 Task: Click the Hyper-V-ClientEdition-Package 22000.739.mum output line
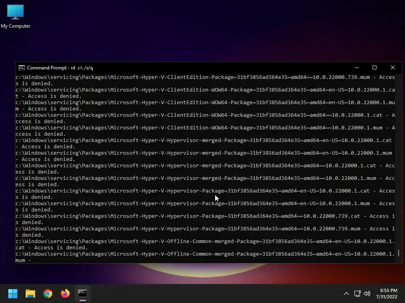[x=205, y=80]
